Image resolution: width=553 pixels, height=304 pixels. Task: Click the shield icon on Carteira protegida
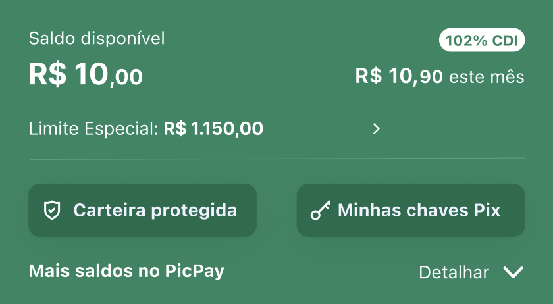click(x=51, y=211)
